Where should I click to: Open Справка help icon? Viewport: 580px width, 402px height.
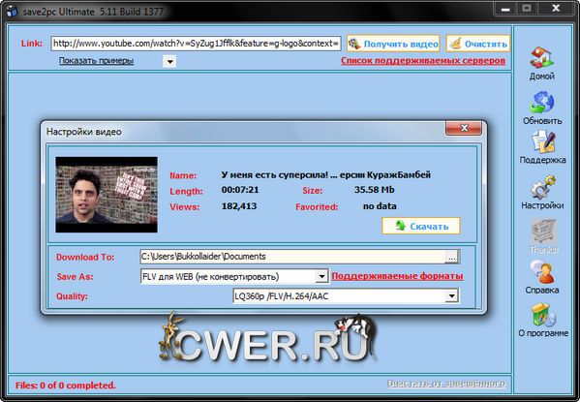tap(542, 271)
